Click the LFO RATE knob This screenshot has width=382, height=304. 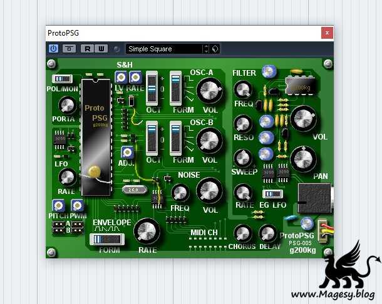pyautogui.click(x=67, y=177)
